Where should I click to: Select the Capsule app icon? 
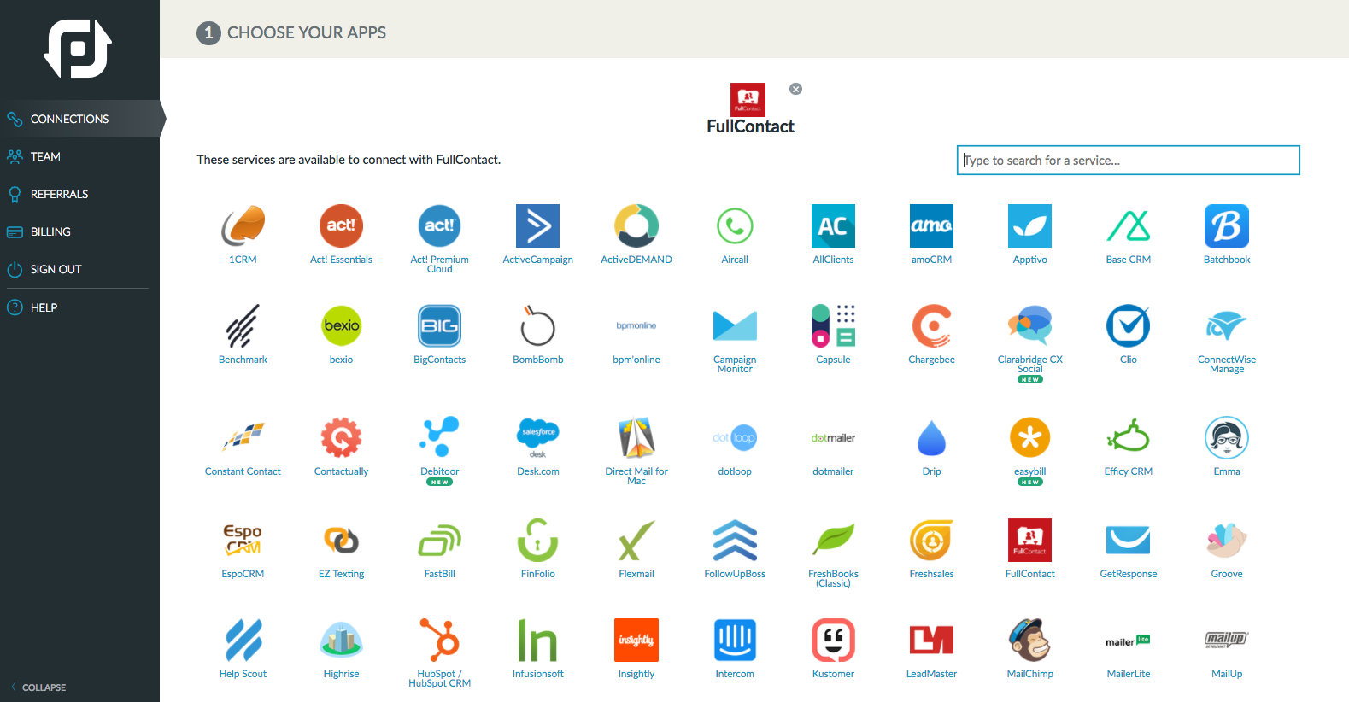(x=833, y=325)
